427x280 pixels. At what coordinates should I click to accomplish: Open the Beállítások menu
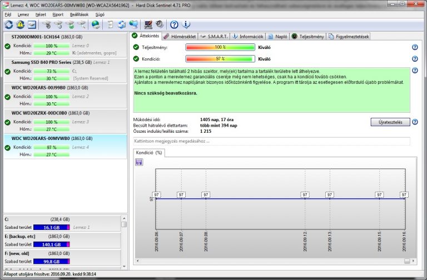click(x=80, y=14)
